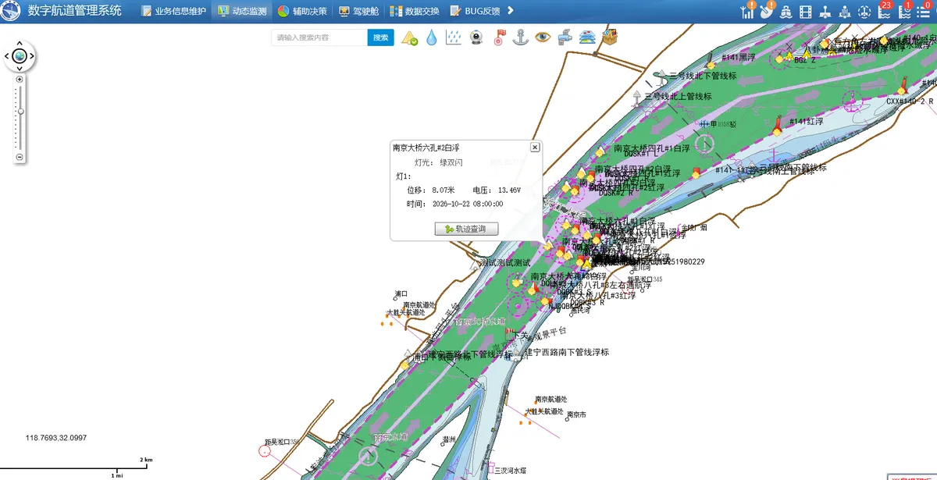Open the toolbox icon
The height and width of the screenshot is (480, 937).
click(610, 37)
